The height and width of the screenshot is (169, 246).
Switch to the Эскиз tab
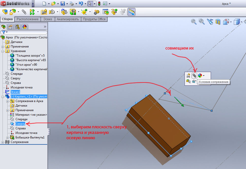click(48, 19)
